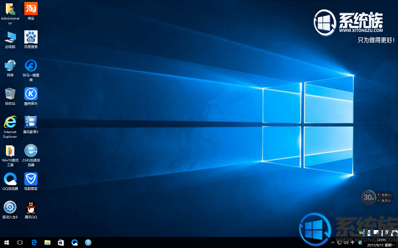Viewport: 398px width, 248px height.
Task: Open Task View from the taskbar
Action: tap(20, 243)
